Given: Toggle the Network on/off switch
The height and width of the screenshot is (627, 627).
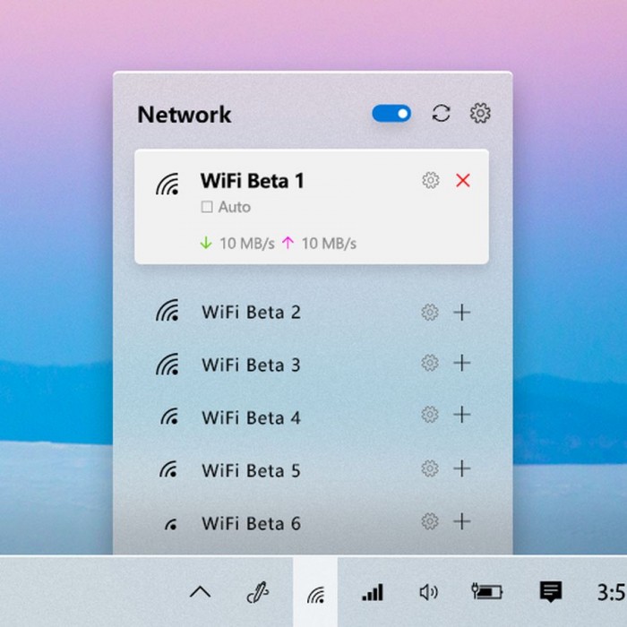Looking at the screenshot, I should [391, 114].
